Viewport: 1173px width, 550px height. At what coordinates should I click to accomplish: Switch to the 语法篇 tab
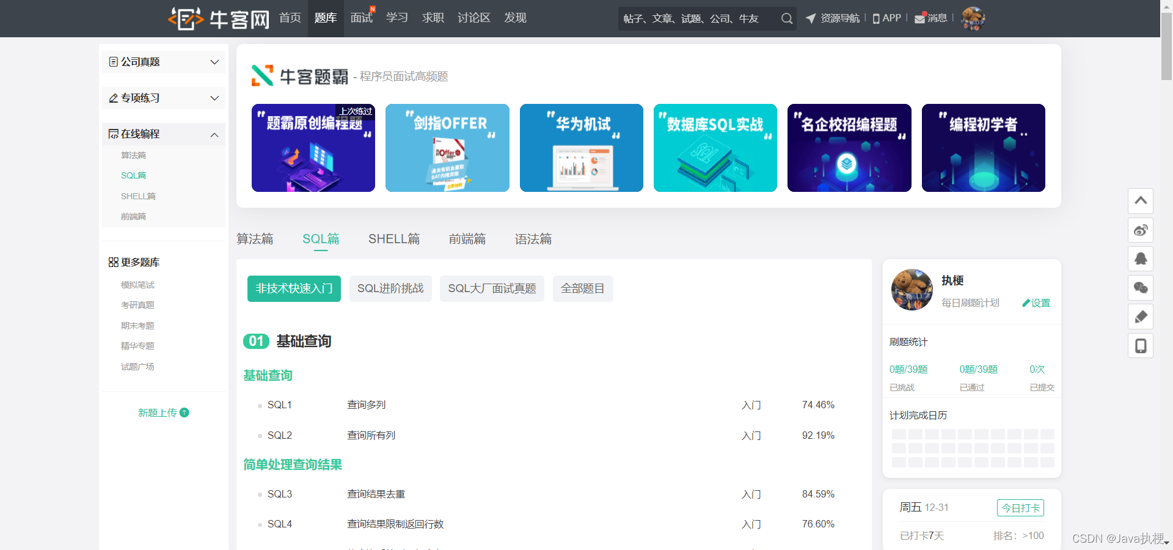tap(533, 239)
